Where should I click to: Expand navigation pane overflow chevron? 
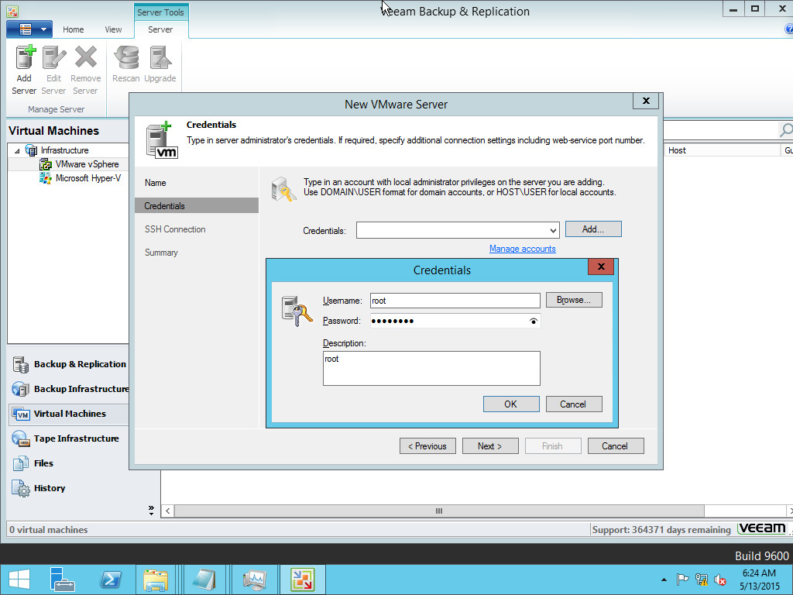(x=151, y=510)
